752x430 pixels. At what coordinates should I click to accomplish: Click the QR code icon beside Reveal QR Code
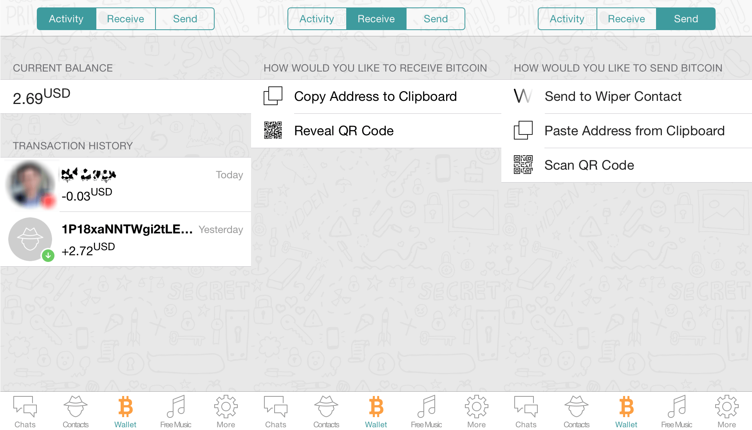pyautogui.click(x=273, y=131)
